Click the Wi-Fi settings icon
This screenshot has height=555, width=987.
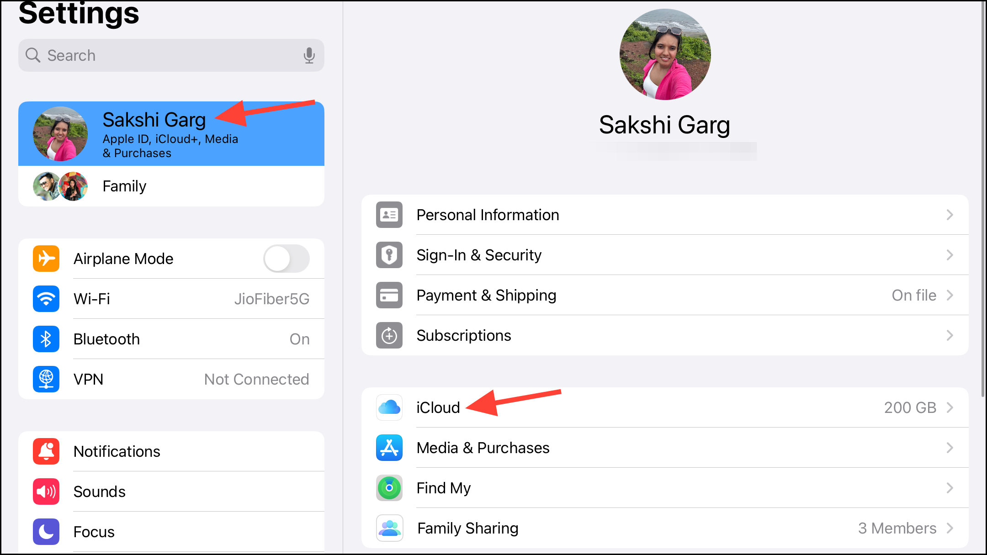[46, 299]
